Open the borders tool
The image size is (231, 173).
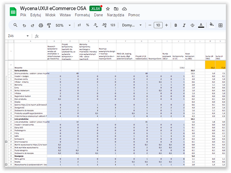[220, 25]
